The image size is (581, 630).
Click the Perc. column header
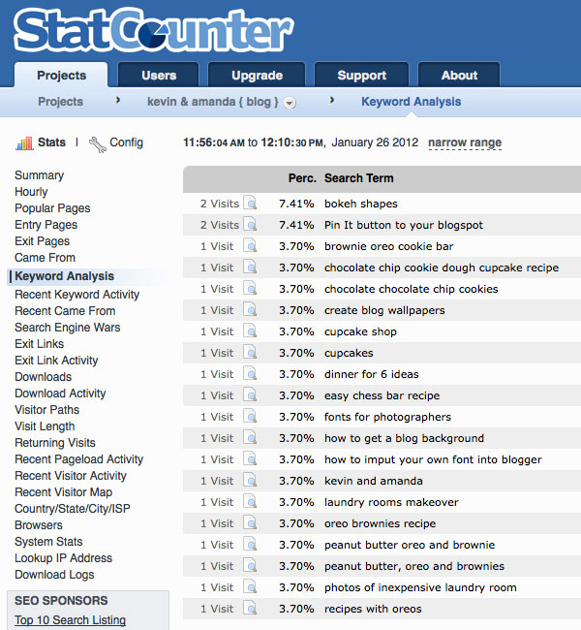tap(302, 178)
